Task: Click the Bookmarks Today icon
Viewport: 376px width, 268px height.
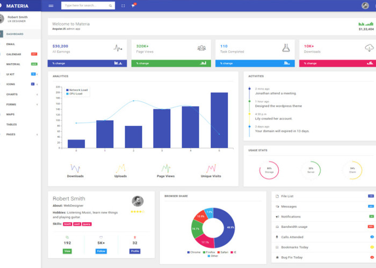Action: (x=277, y=248)
